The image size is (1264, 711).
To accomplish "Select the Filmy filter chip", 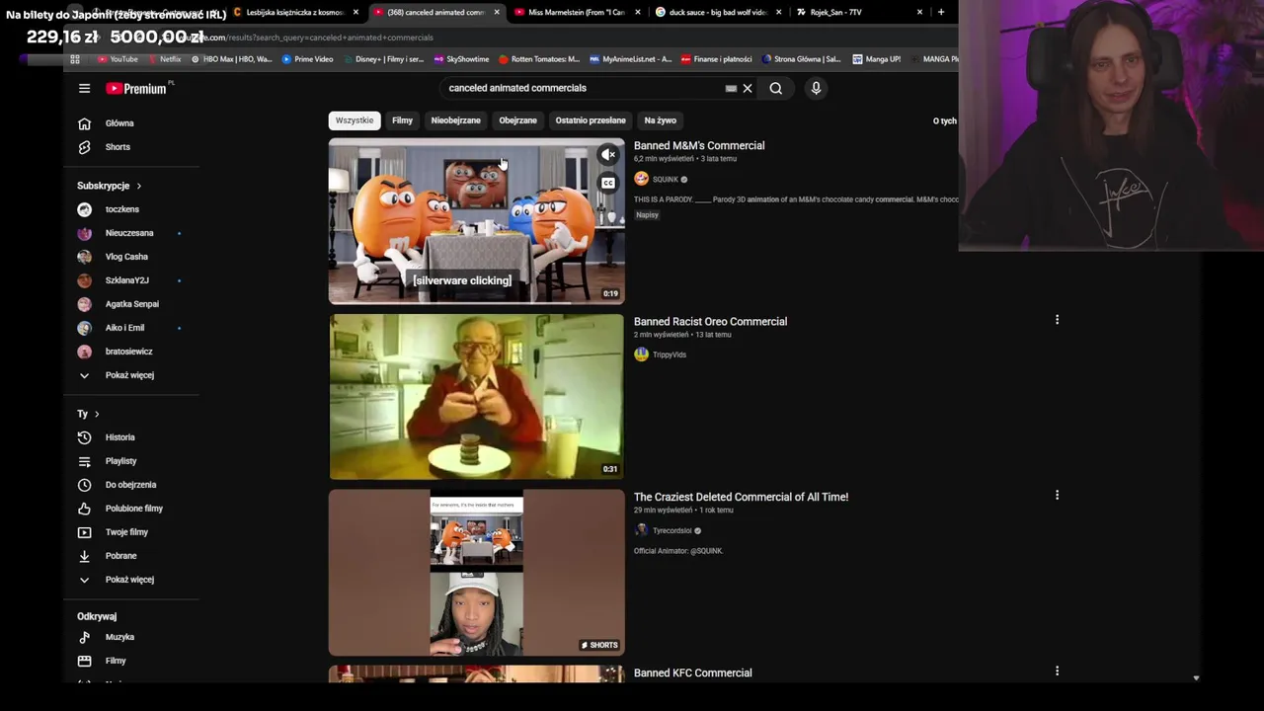I will click(402, 120).
